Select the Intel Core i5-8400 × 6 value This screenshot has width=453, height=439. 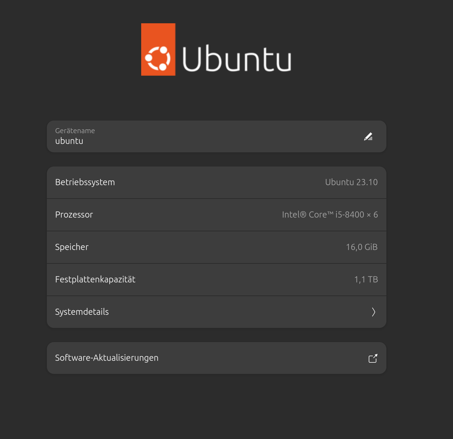330,215
